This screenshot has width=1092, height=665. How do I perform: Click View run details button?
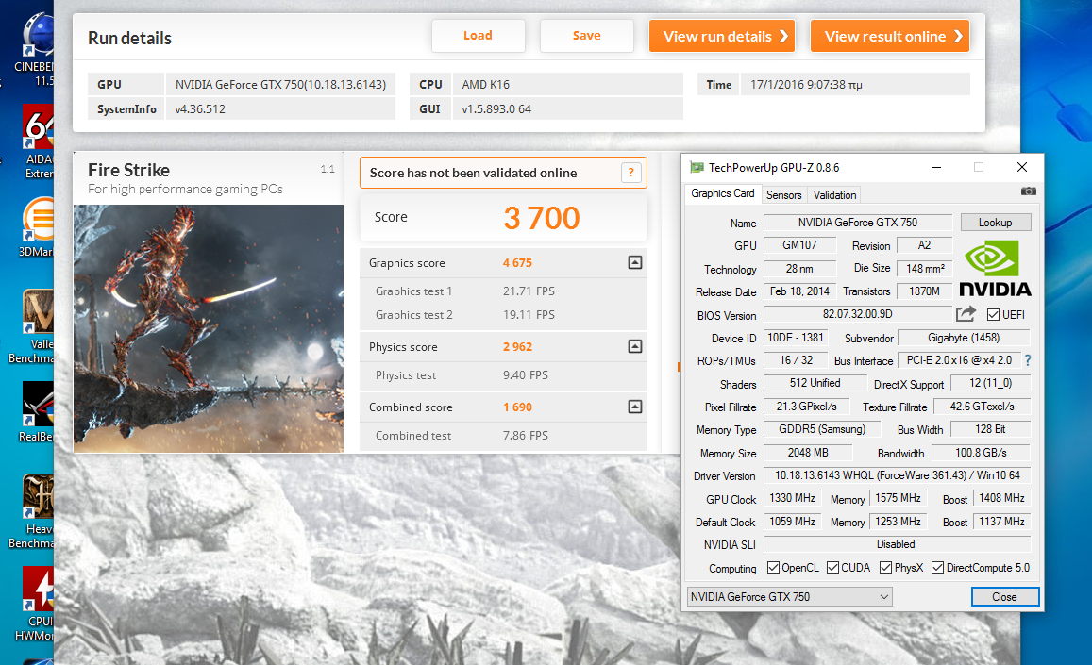coord(721,36)
